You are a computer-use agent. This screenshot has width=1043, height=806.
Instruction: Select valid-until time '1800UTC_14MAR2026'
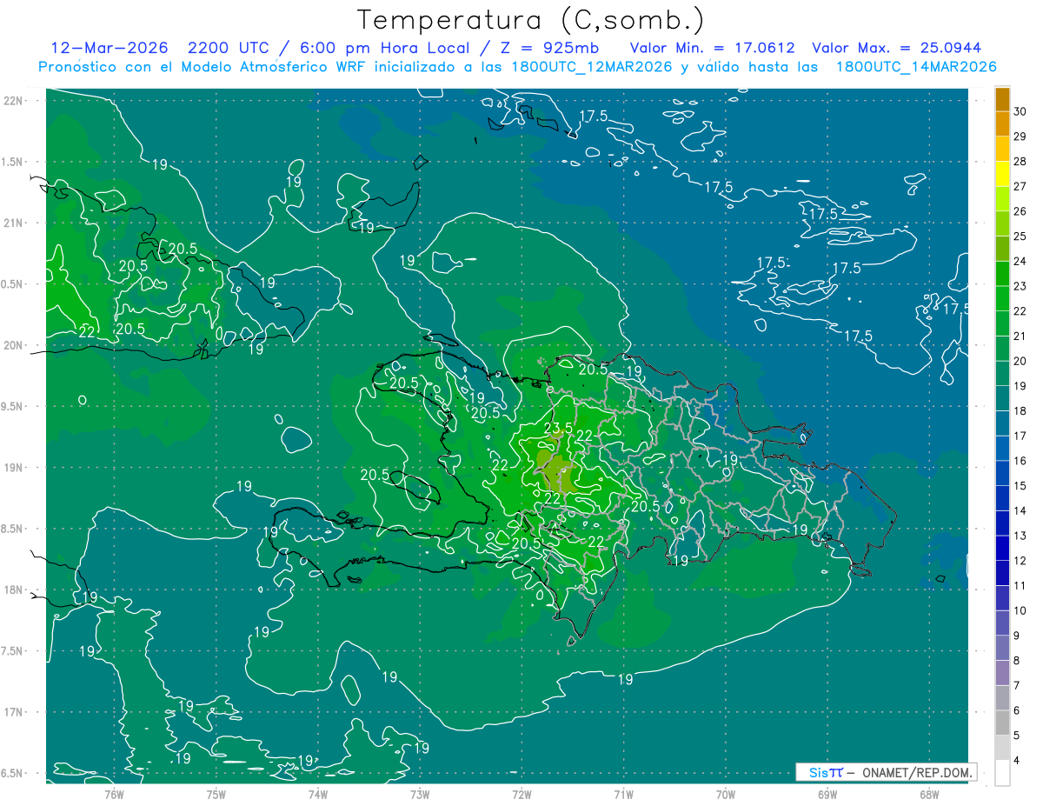(x=915, y=67)
